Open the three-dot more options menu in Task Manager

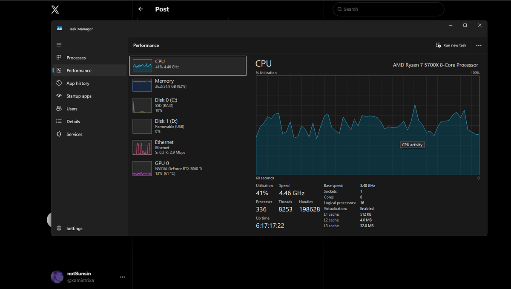point(479,45)
